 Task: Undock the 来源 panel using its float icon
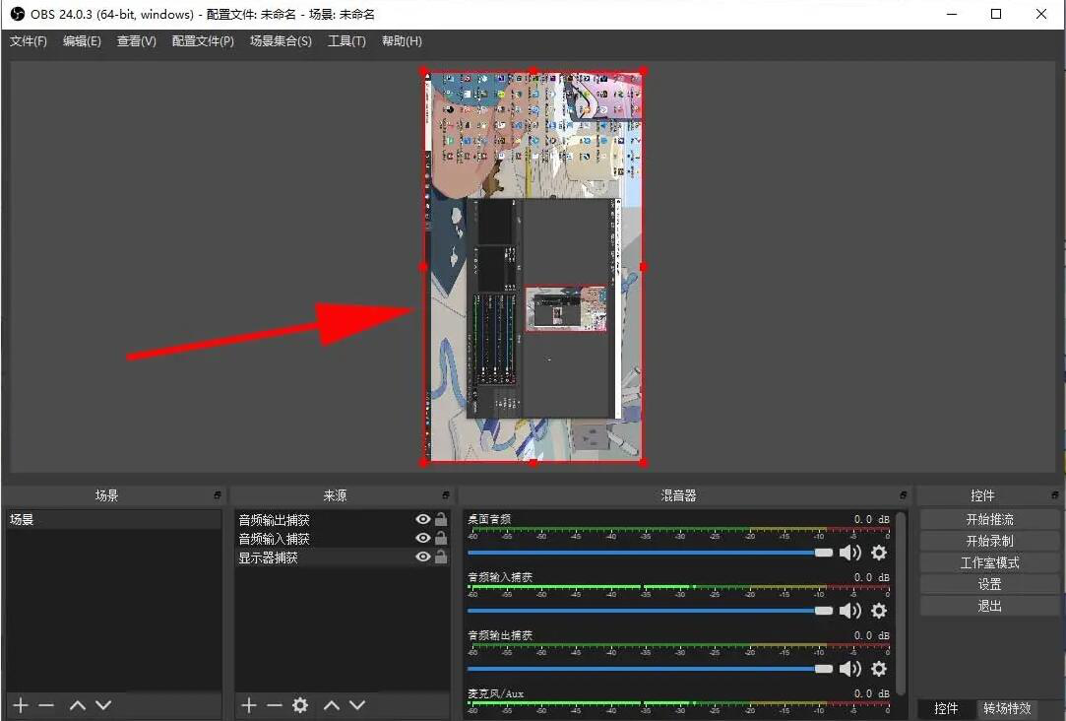pyautogui.click(x=446, y=495)
